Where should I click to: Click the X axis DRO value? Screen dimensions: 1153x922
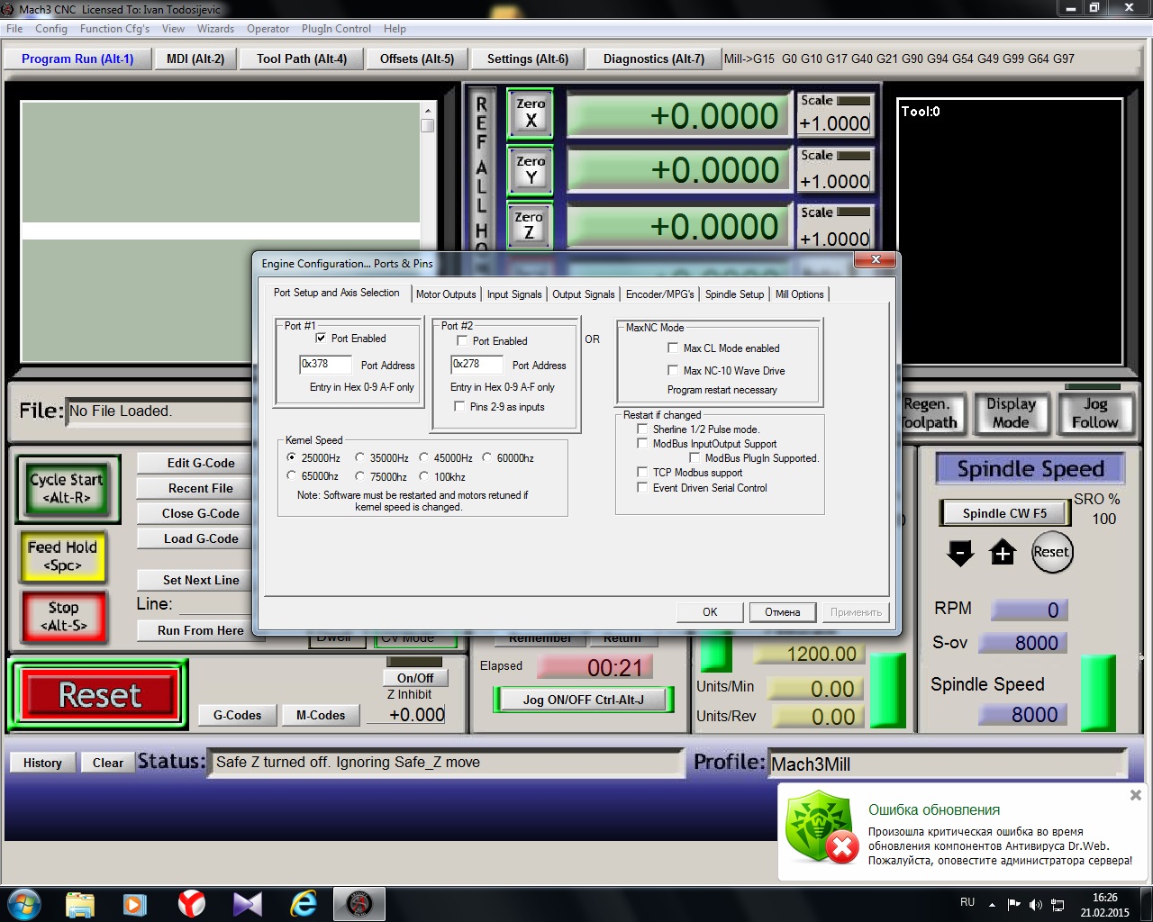679,116
